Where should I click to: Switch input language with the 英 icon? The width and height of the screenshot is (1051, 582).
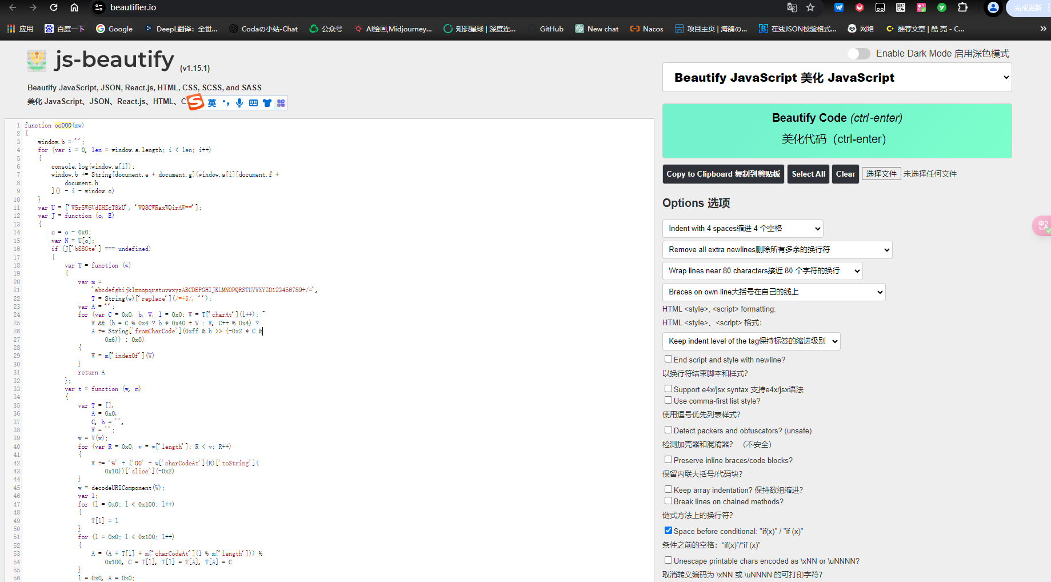pos(212,103)
